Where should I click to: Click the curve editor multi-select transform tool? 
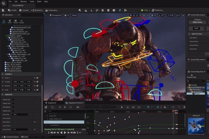(128, 107)
